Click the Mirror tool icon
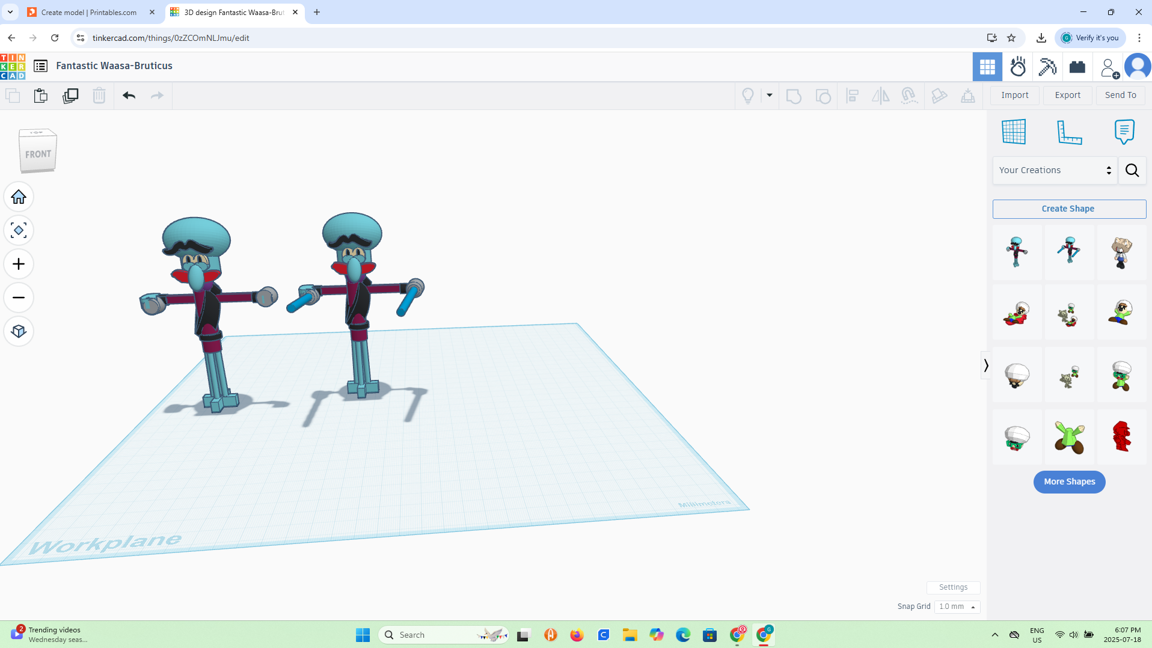 [x=881, y=96]
